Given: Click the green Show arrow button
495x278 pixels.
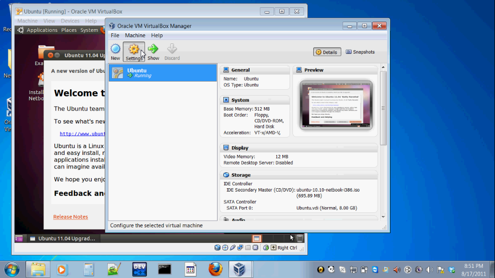Looking at the screenshot, I should tap(153, 52).
